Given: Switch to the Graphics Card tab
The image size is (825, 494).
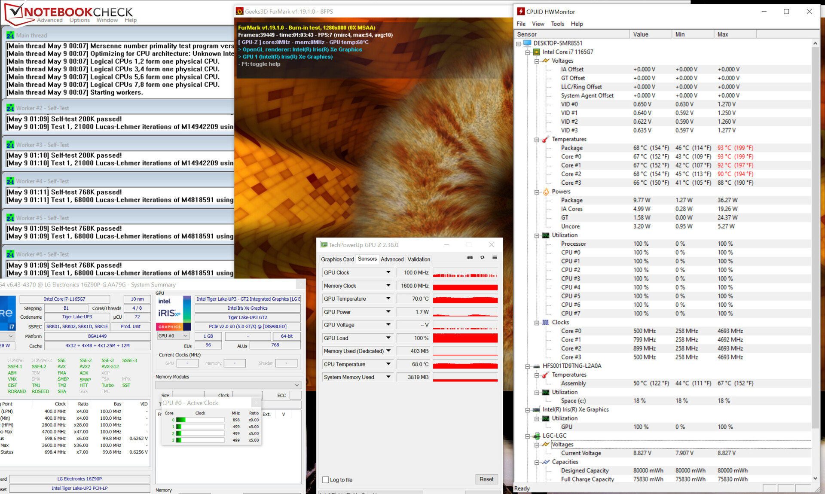Looking at the screenshot, I should (337, 259).
